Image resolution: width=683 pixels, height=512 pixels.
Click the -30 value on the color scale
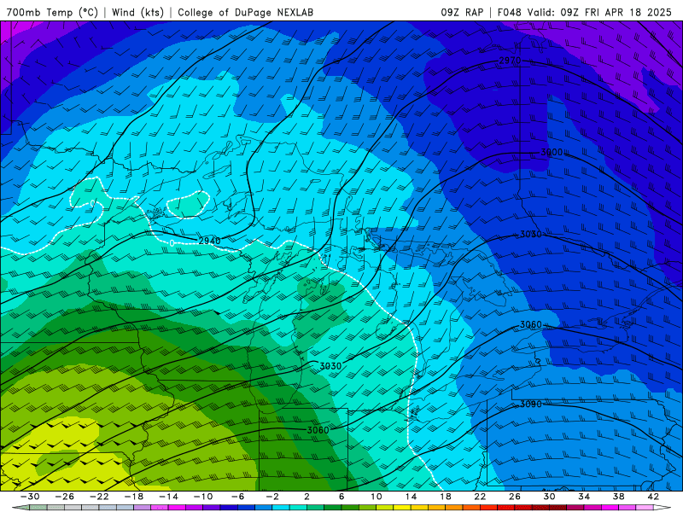pyautogui.click(x=30, y=497)
